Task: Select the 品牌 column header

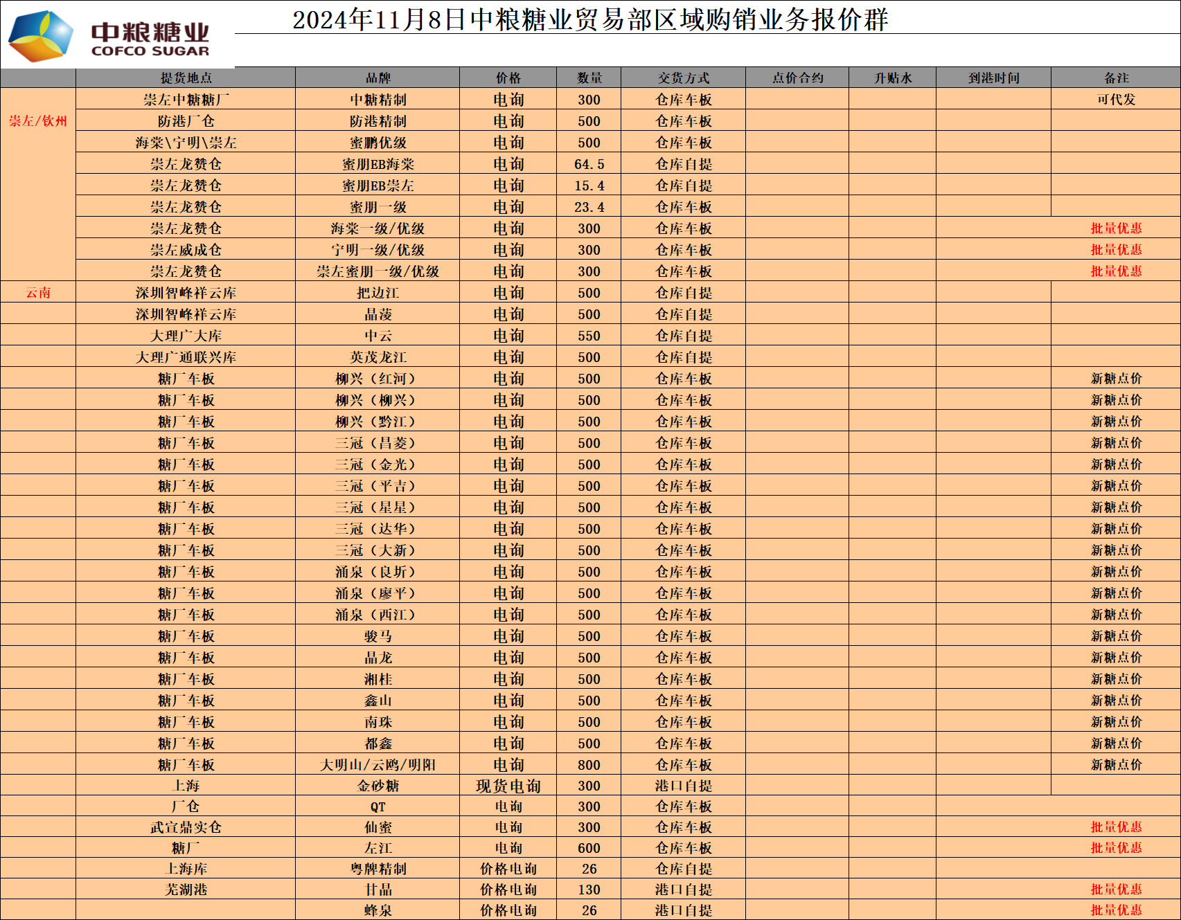Action: pos(378,78)
